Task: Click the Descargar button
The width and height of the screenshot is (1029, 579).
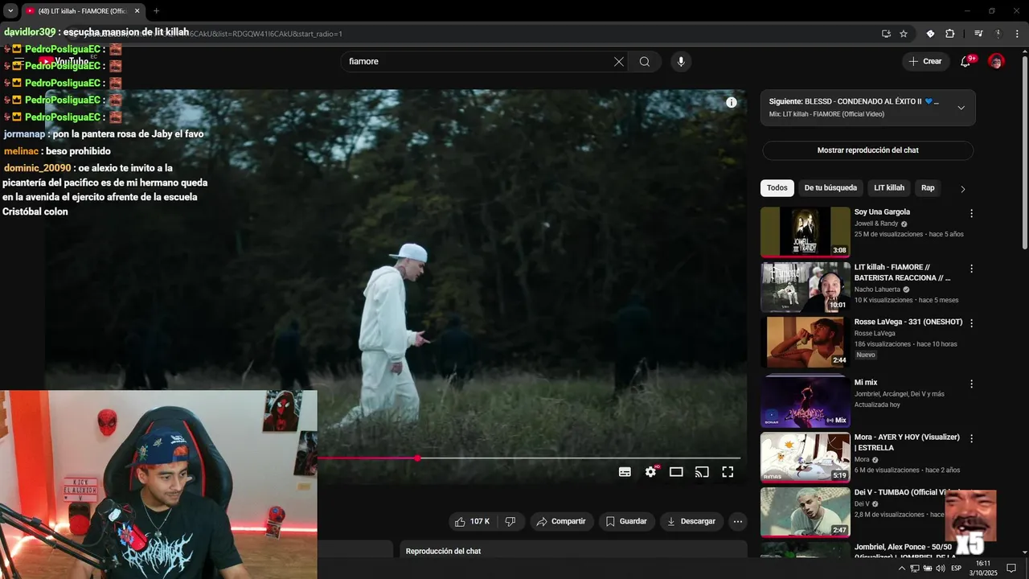Action: tap(691, 521)
